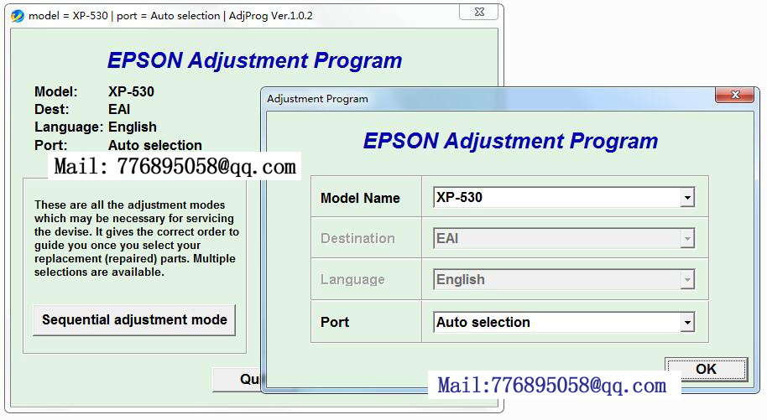The height and width of the screenshot is (420, 767).
Task: Open the disabled Language dropdown arrow
Action: click(x=687, y=280)
